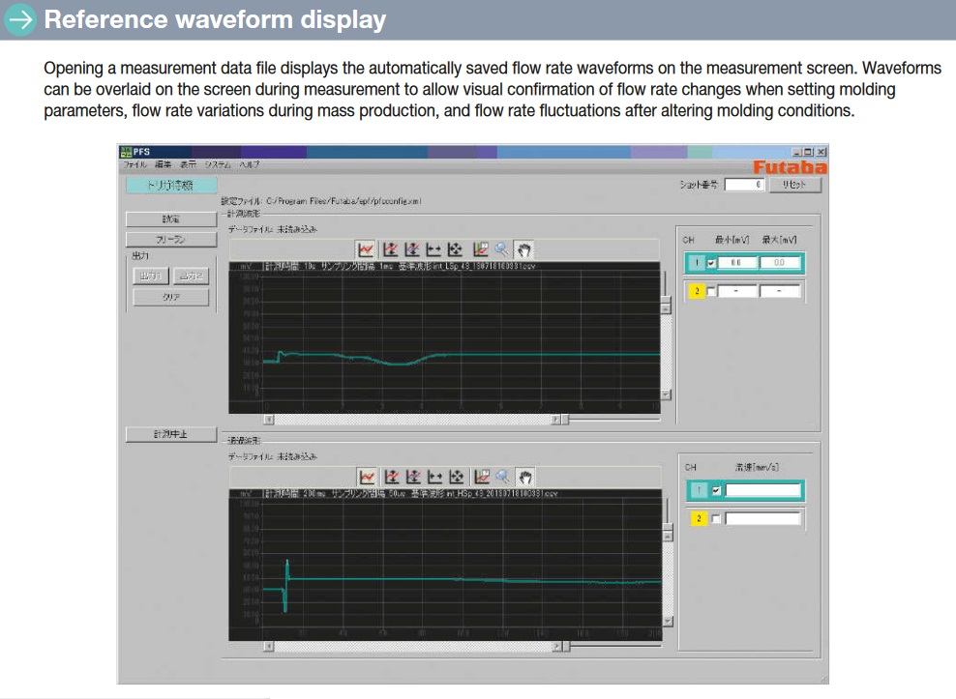Select the hand pan tool in upper waveform toolbar
Viewport: 956px width, 699px height.
524,249
